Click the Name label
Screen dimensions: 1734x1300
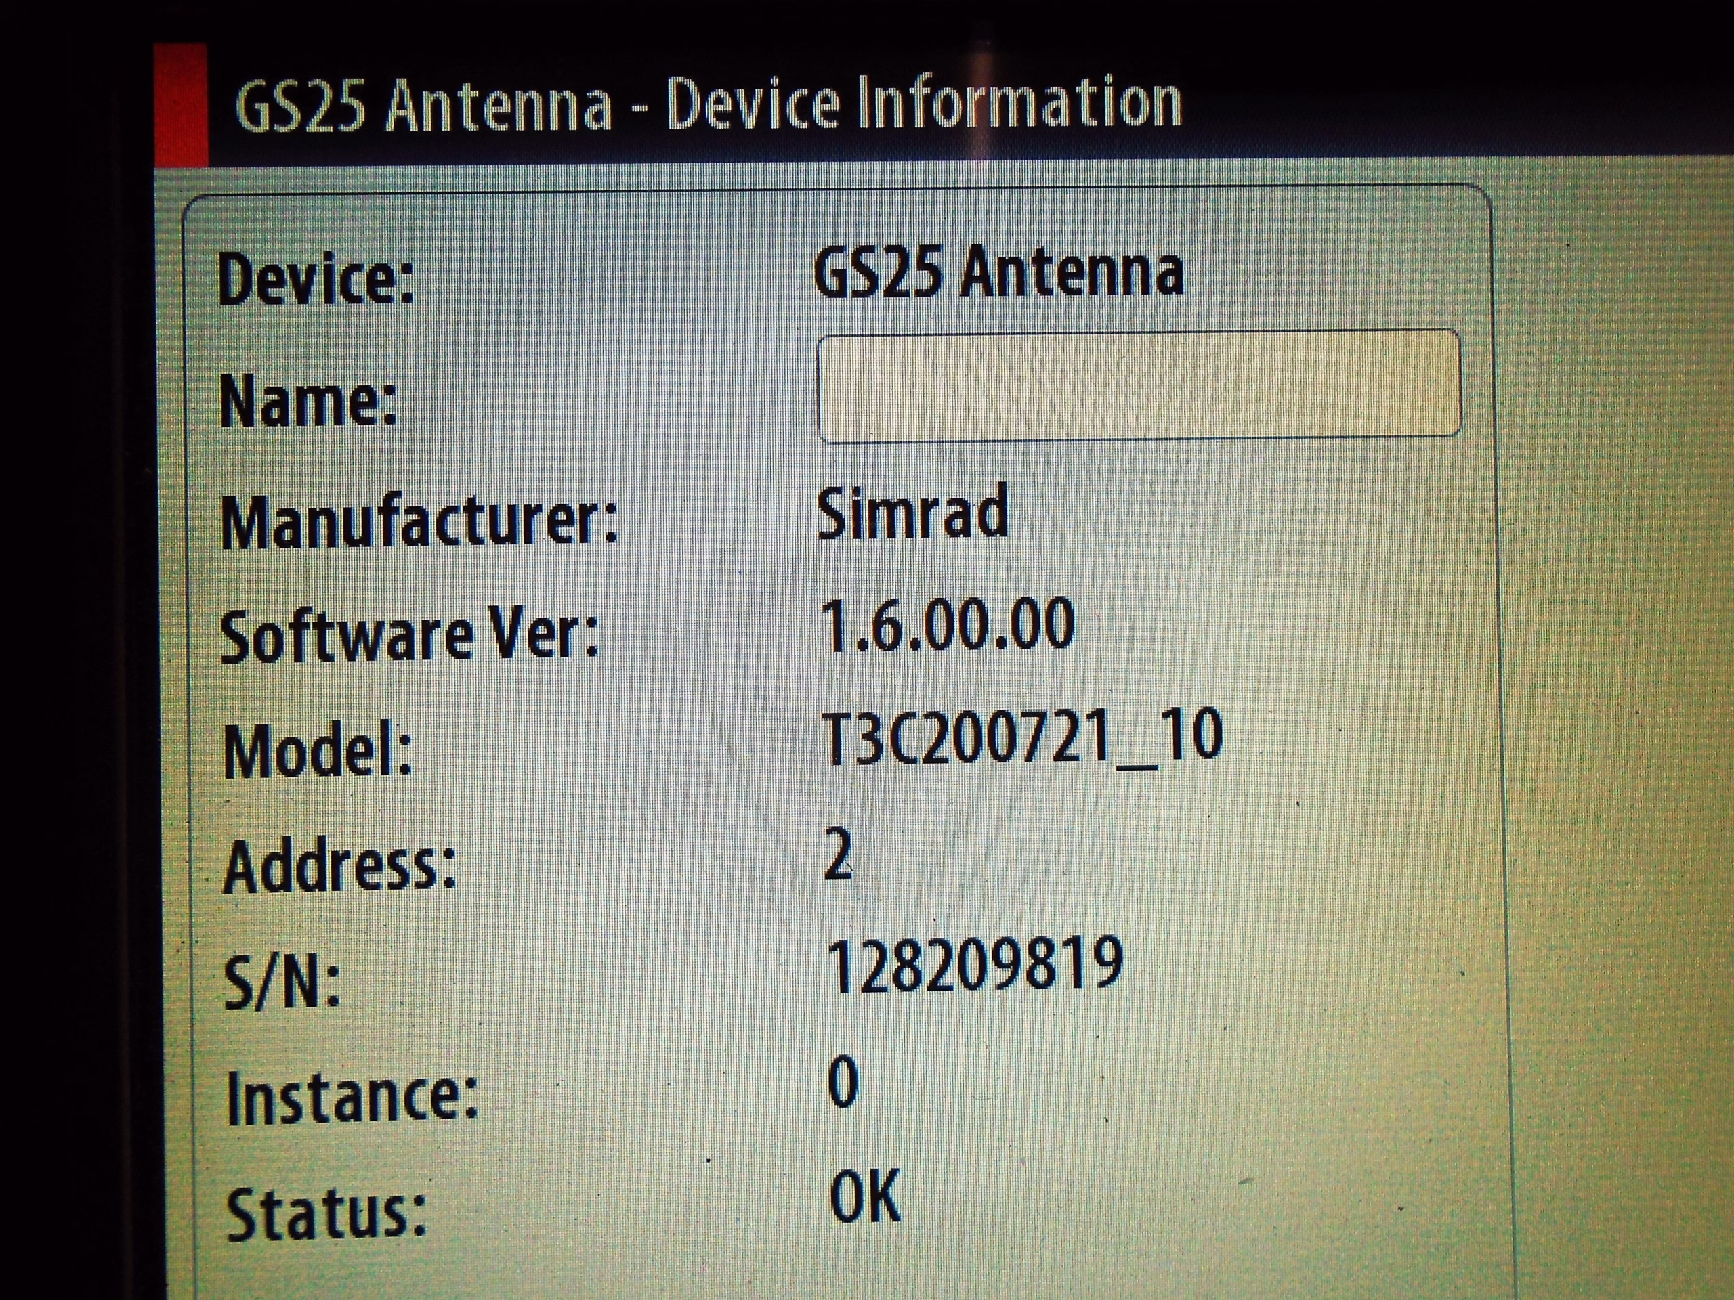tap(308, 402)
